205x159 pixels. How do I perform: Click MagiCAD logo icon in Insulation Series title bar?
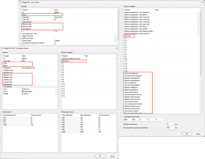tap(2, 48)
